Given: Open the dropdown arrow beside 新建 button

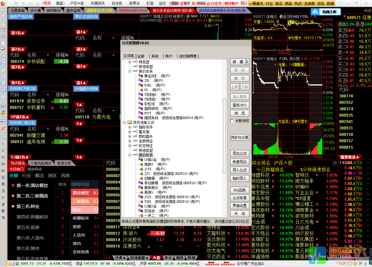Looking at the screenshot, I should coord(248,62).
